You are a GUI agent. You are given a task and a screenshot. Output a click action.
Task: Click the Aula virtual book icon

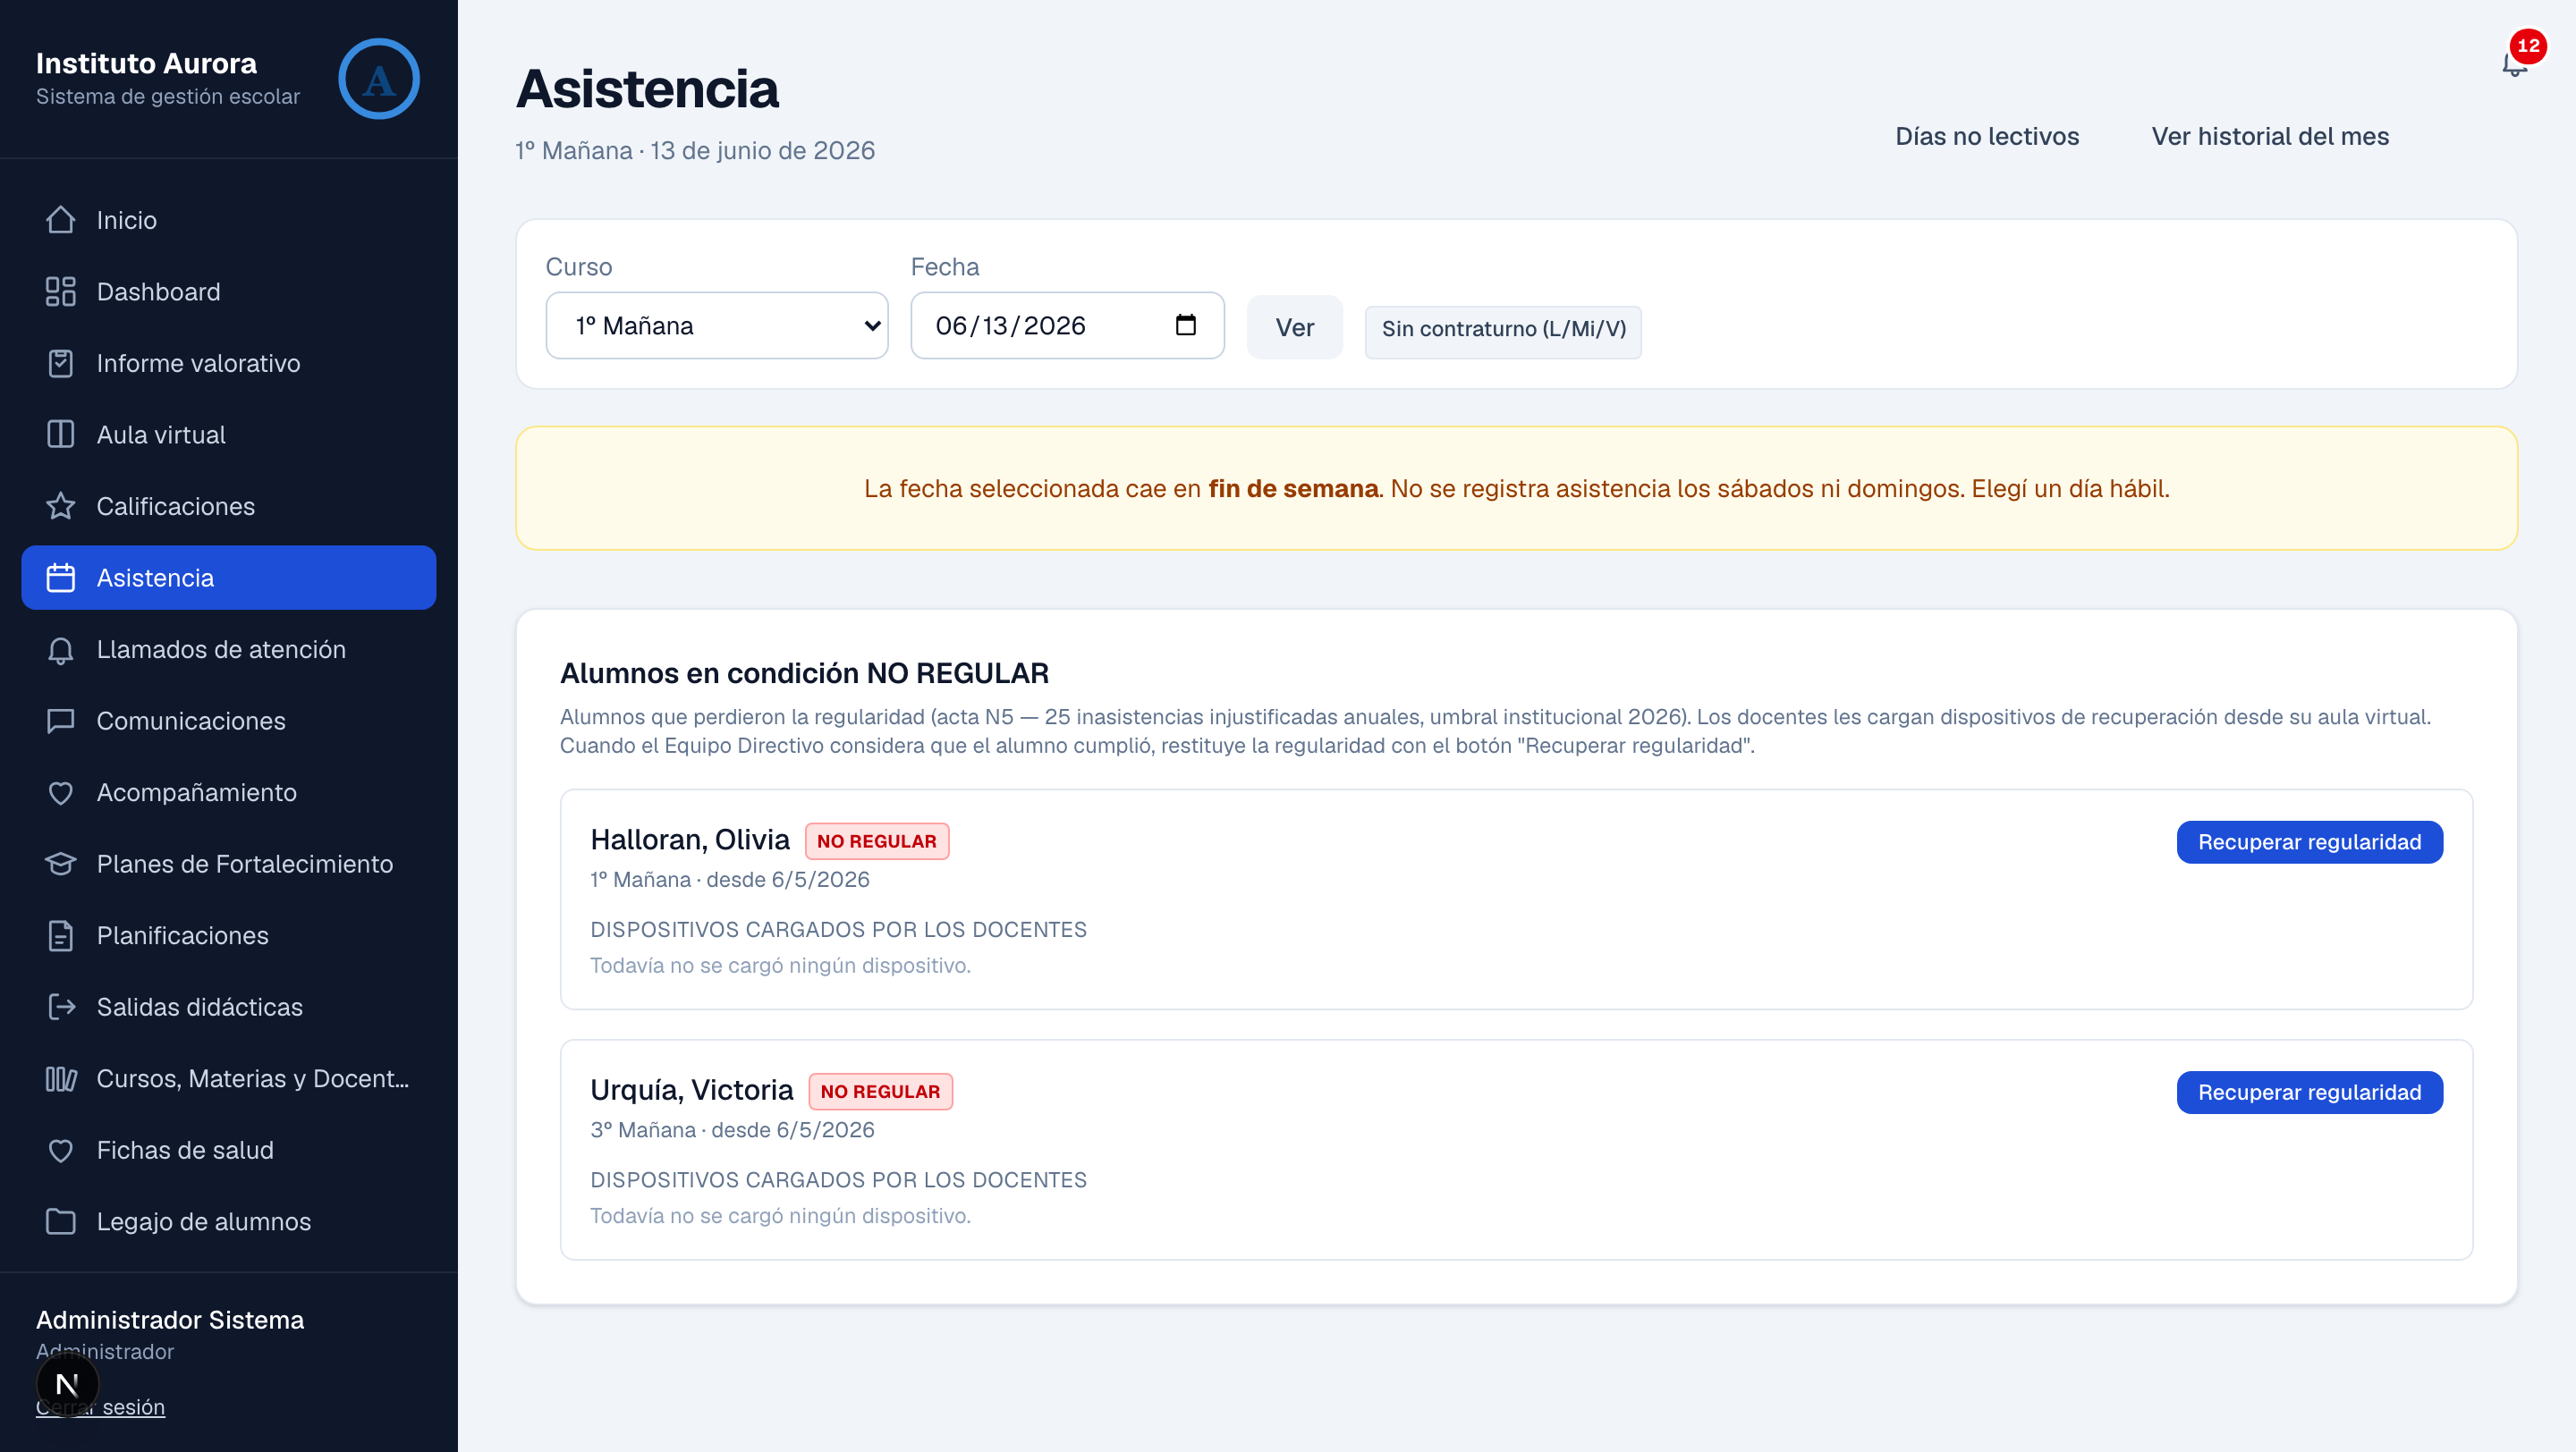(61, 435)
